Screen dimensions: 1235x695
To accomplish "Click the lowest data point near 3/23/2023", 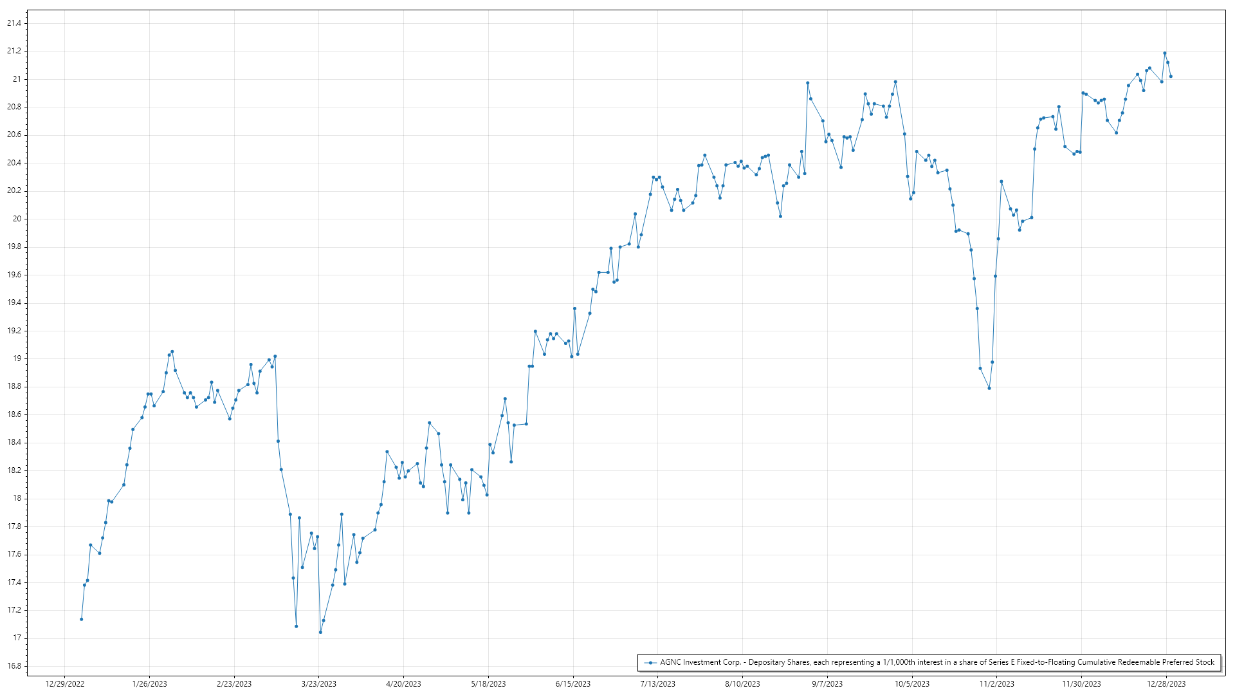I will click(x=320, y=632).
